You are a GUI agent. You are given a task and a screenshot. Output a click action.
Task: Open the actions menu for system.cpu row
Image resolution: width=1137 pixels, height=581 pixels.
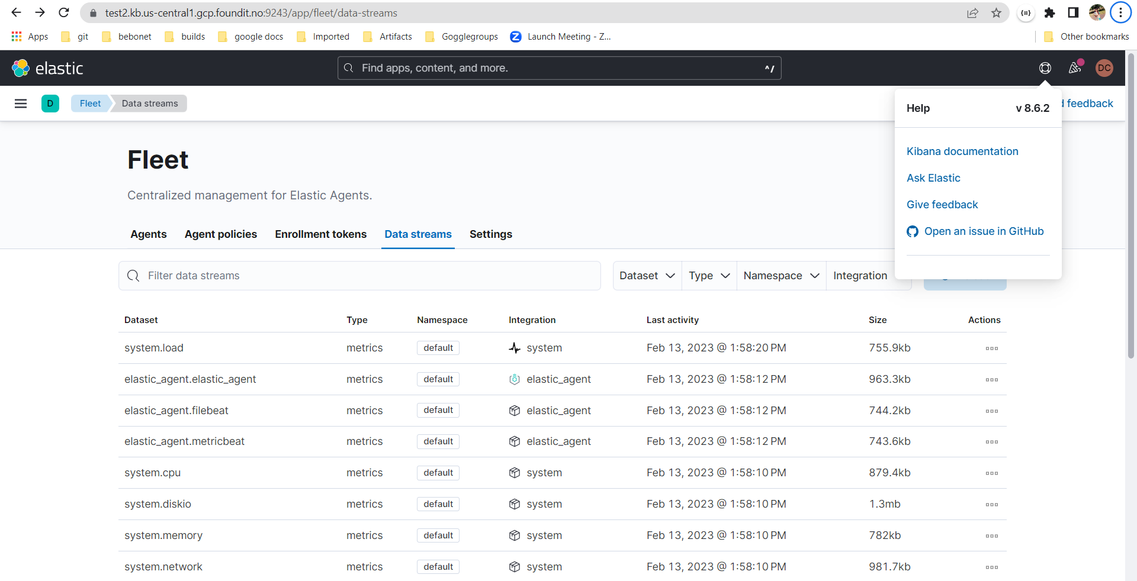991,473
